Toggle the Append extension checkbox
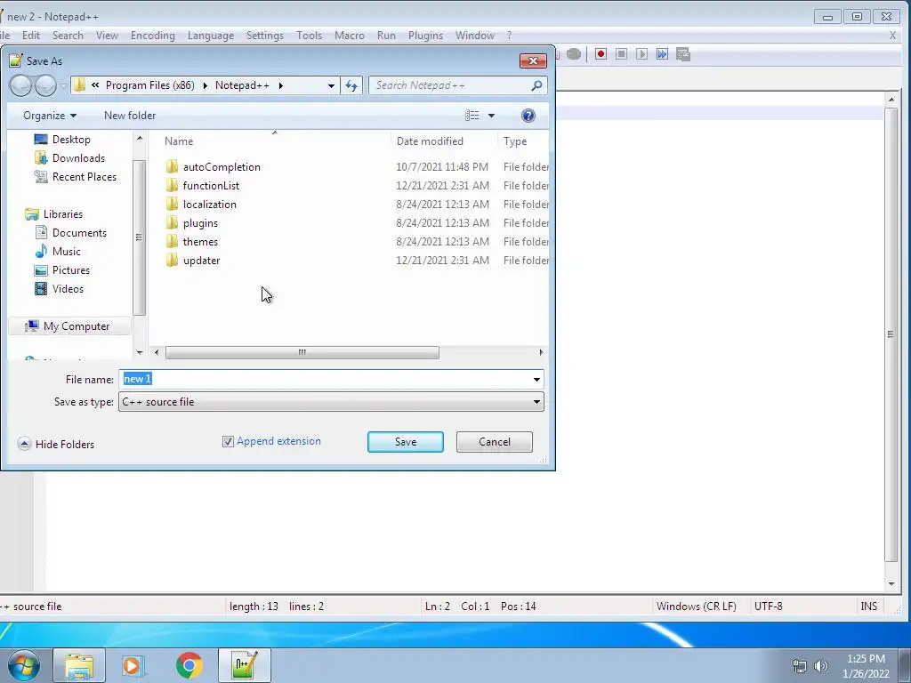911x683 pixels. (228, 442)
